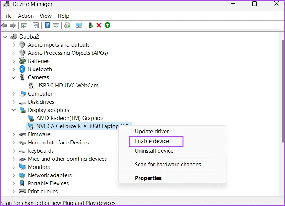Click the blue Help question mark icon
This screenshot has width=285, height=206.
pyautogui.click(x=47, y=25)
